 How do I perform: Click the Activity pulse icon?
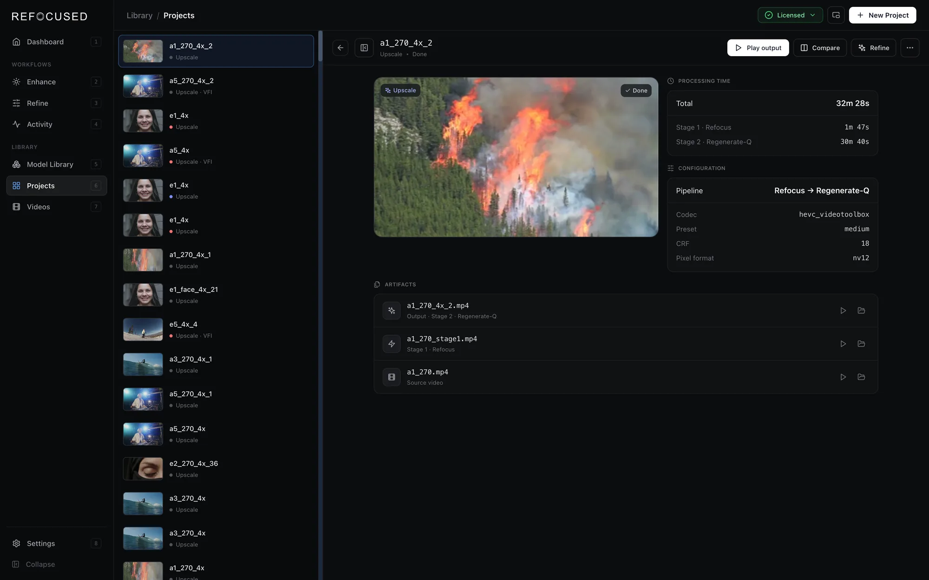point(16,124)
